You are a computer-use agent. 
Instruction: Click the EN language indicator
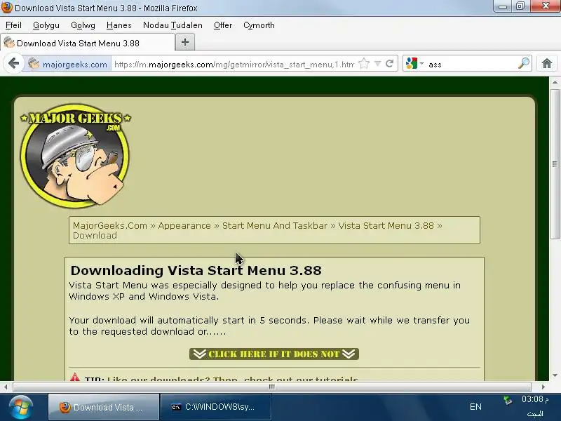click(x=475, y=407)
